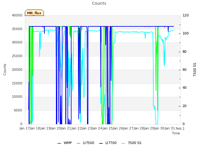Viewport: 199px width, 149px height.
Task: Click the blue LI7700 legend color marker
Action: click(101, 143)
